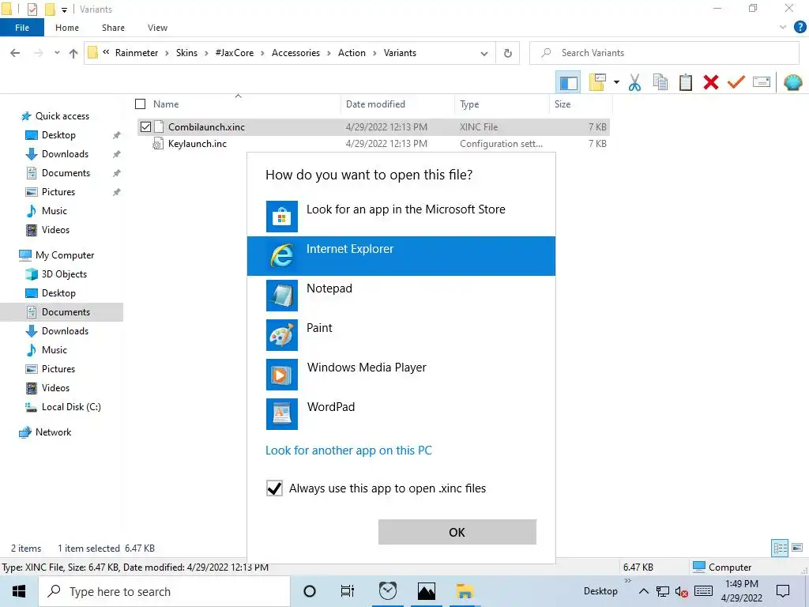Open the dropdown arrow beside new folder icon
The image size is (809, 607).
point(616,82)
